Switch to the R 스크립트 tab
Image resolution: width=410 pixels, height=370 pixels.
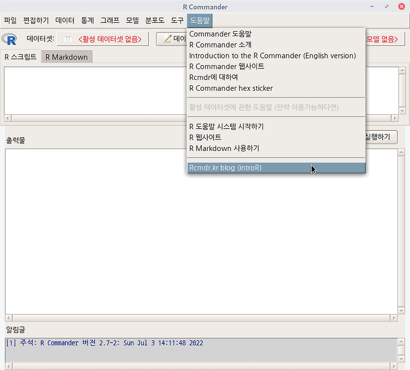pos(21,57)
